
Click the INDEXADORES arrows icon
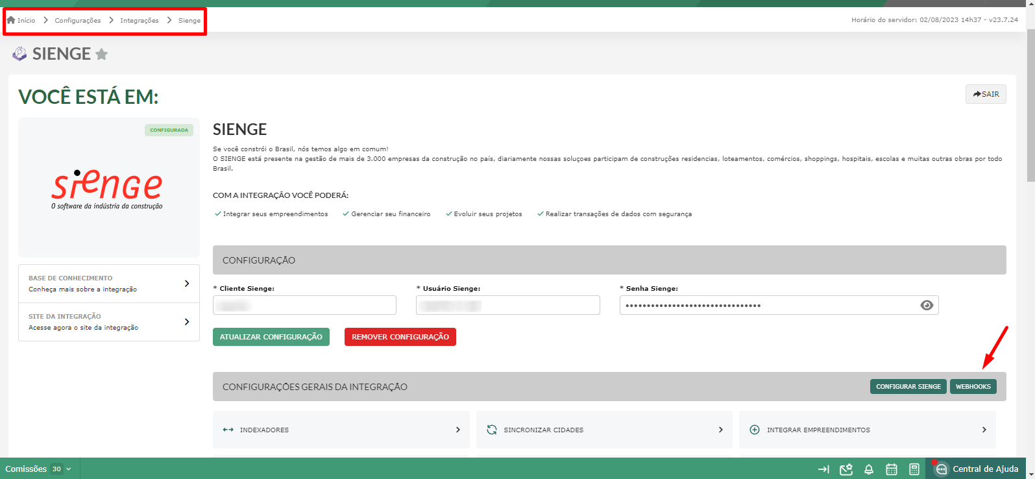pyautogui.click(x=228, y=430)
